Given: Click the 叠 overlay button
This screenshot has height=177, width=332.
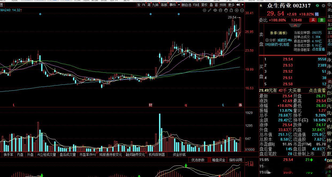Looking at the screenshot, I should [211, 5].
